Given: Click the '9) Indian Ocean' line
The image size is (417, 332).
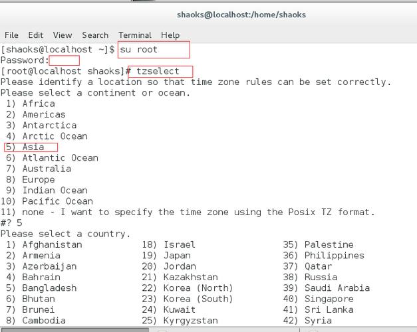Looking at the screenshot, I should tap(47, 191).
